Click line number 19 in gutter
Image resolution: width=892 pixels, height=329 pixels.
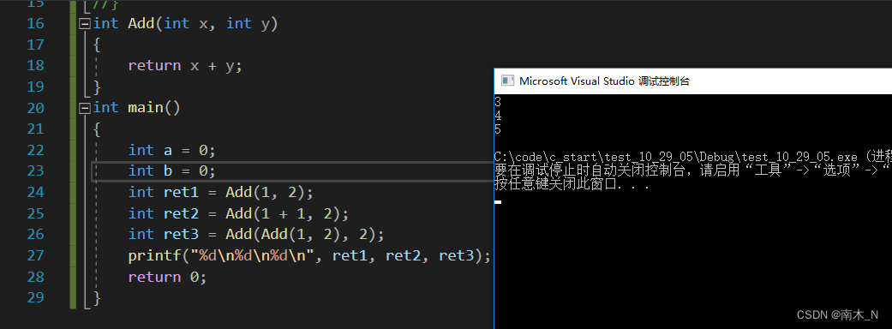[x=35, y=87]
